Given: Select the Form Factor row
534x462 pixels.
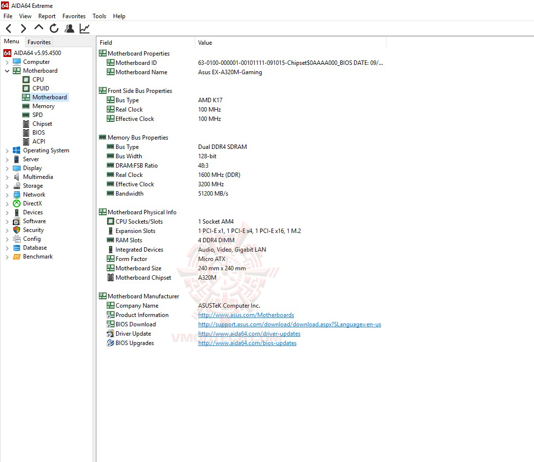Looking at the screenshot, I should pos(242,259).
